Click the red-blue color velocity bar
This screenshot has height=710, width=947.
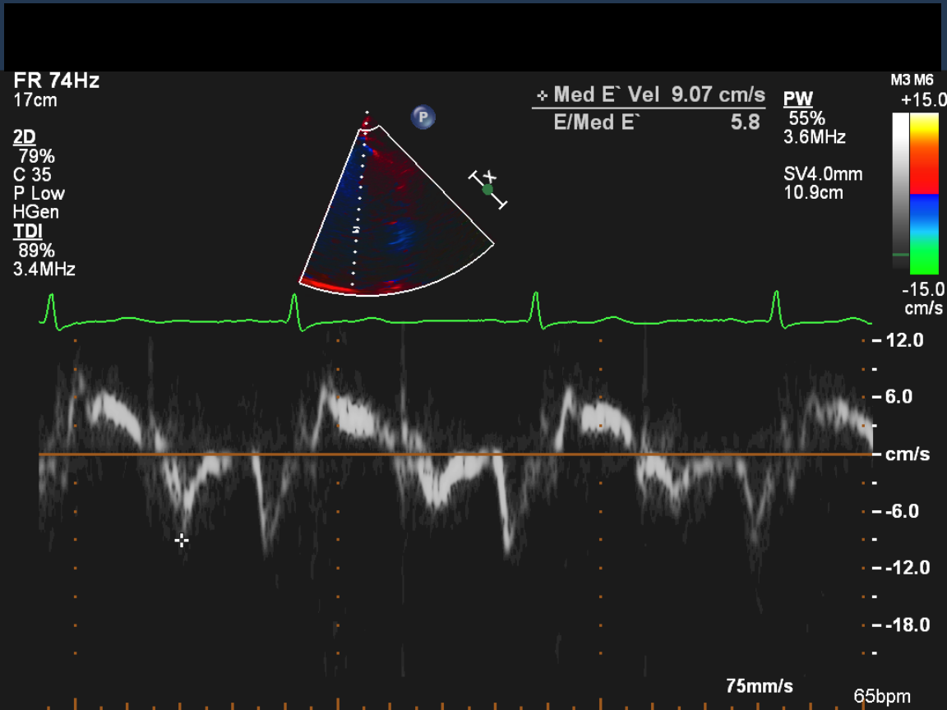[925, 193]
